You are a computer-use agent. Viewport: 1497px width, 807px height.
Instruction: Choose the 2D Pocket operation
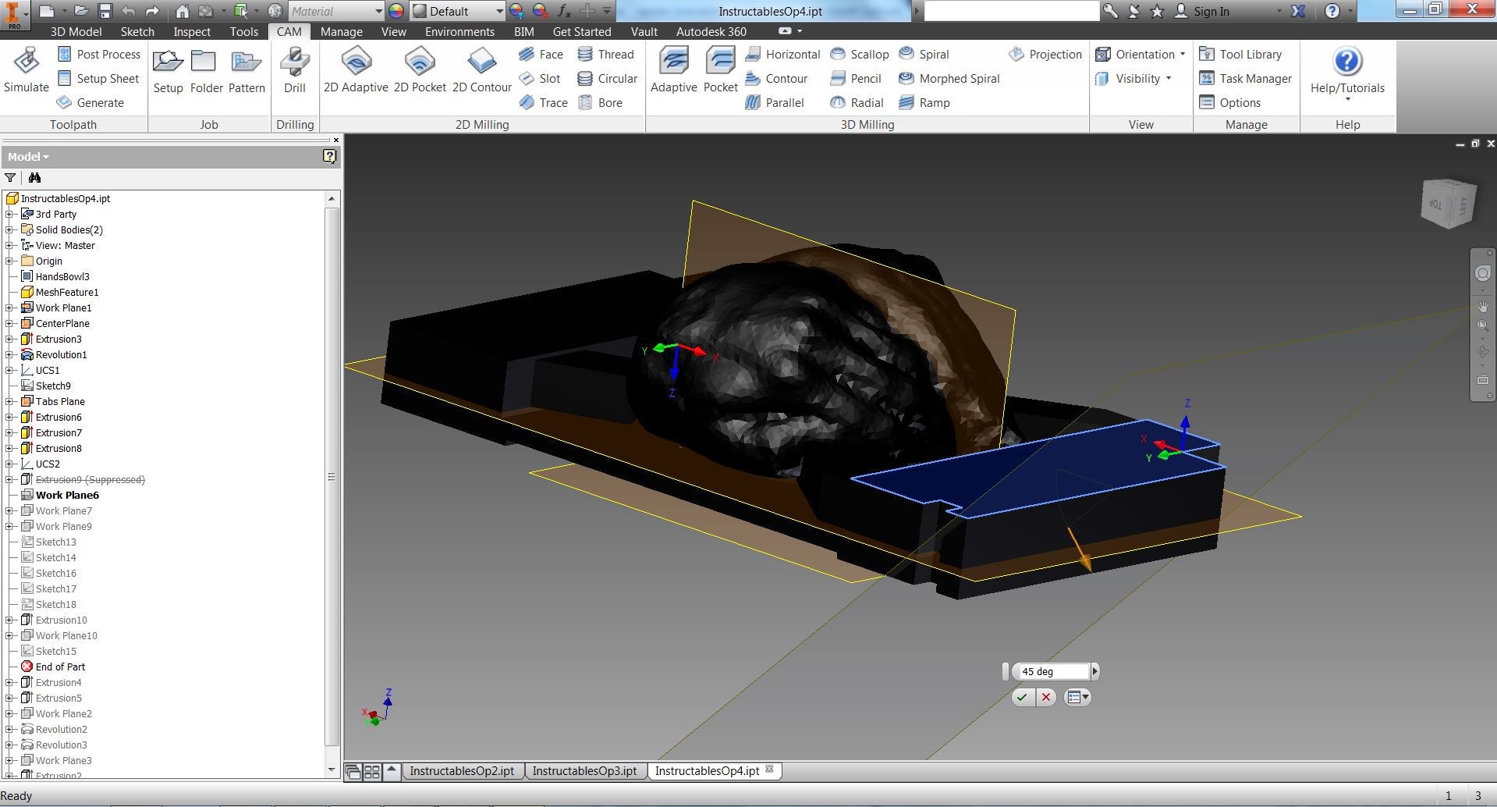pos(420,70)
